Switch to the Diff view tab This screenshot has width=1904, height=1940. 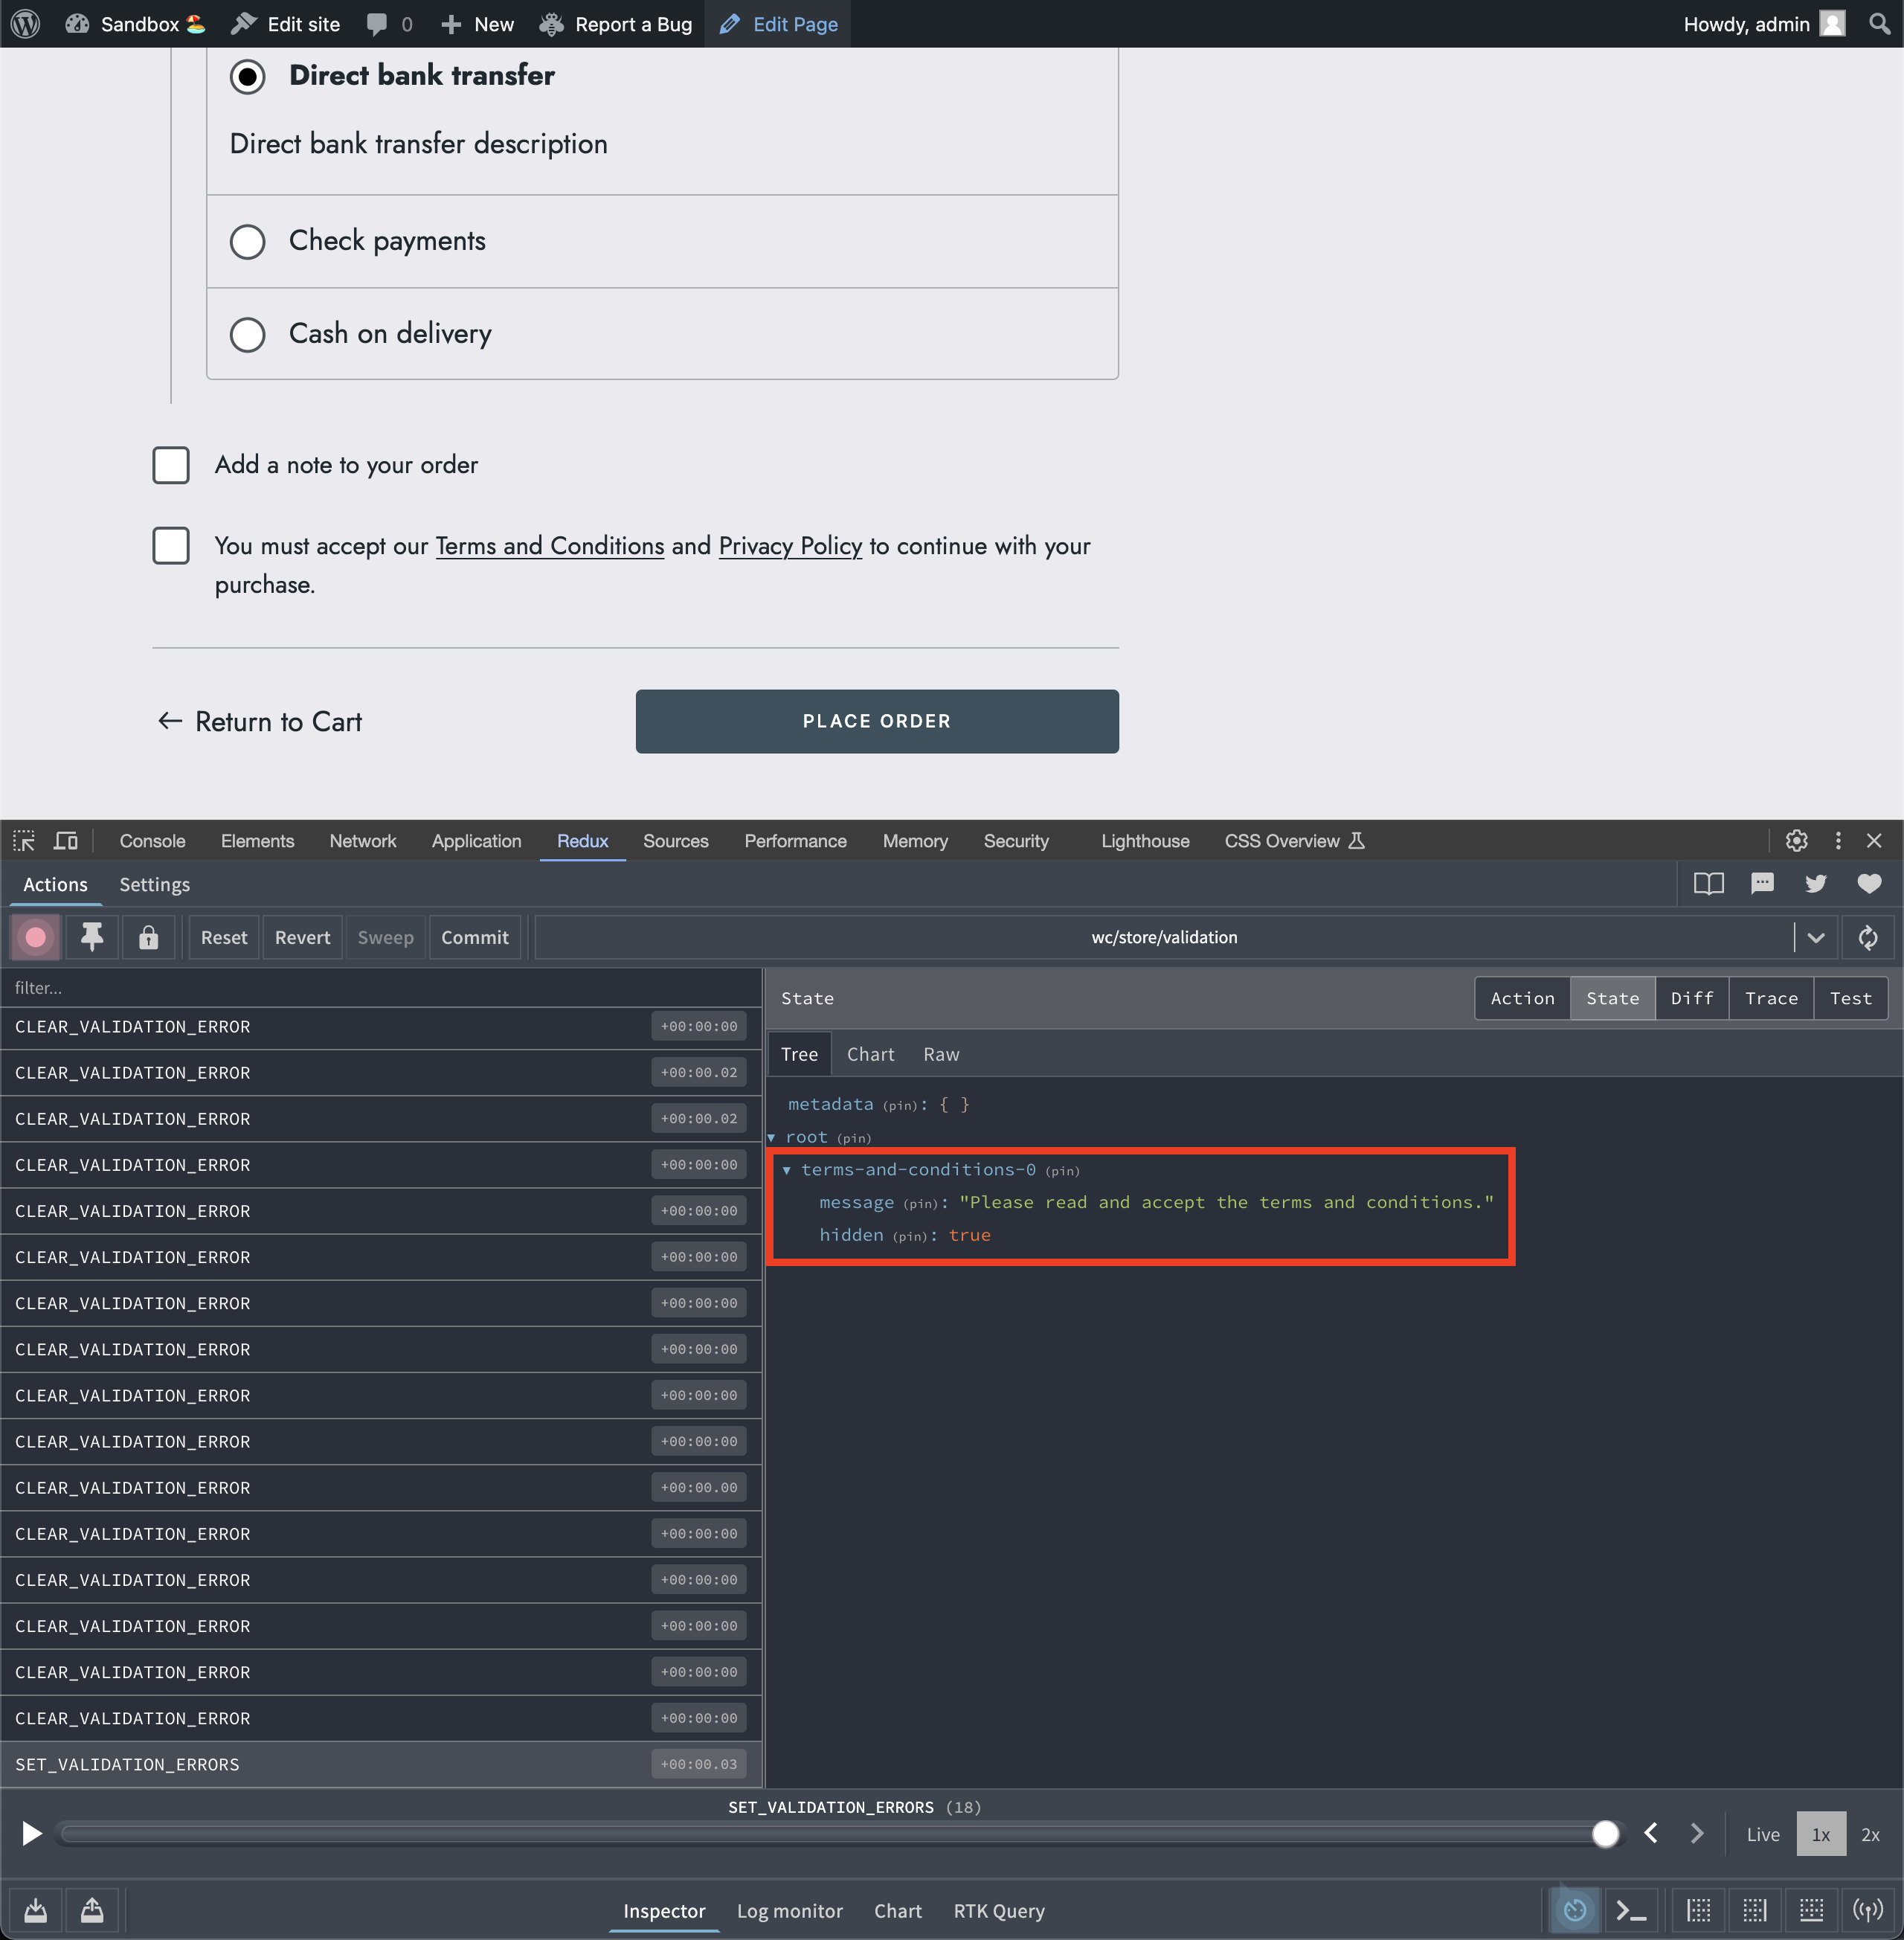(1691, 998)
